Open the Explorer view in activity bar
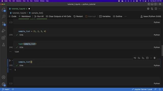 click(4, 10)
